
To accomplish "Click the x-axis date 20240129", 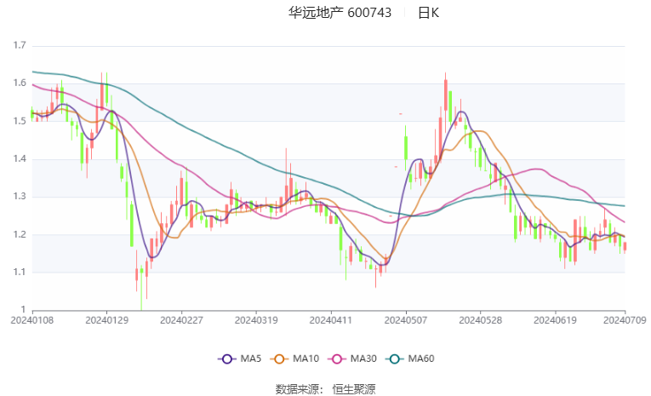I will click(106, 320).
